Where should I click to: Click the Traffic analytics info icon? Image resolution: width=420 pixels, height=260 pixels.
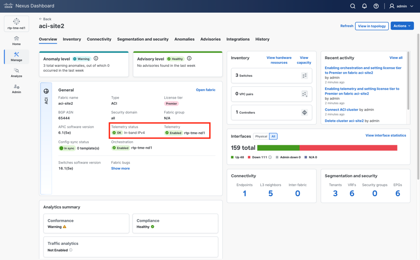pos(71,250)
